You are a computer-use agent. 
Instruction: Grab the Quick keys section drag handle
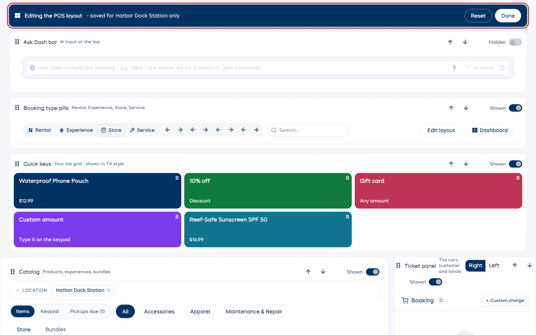pyautogui.click(x=17, y=164)
